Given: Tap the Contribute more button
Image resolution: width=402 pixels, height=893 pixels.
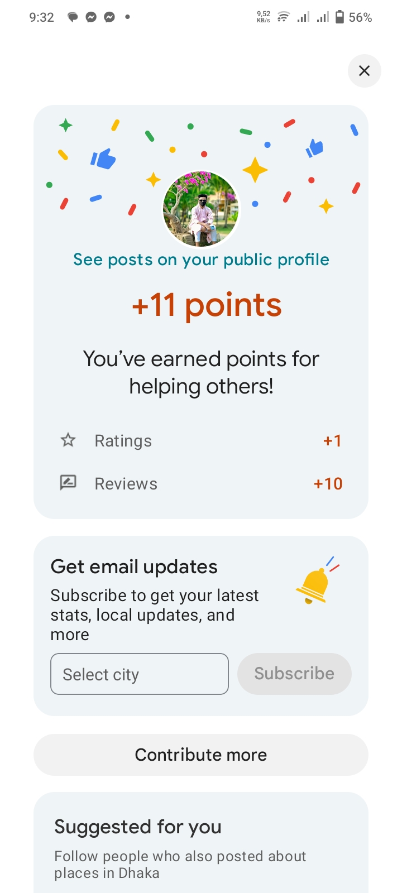Looking at the screenshot, I should click(x=201, y=755).
